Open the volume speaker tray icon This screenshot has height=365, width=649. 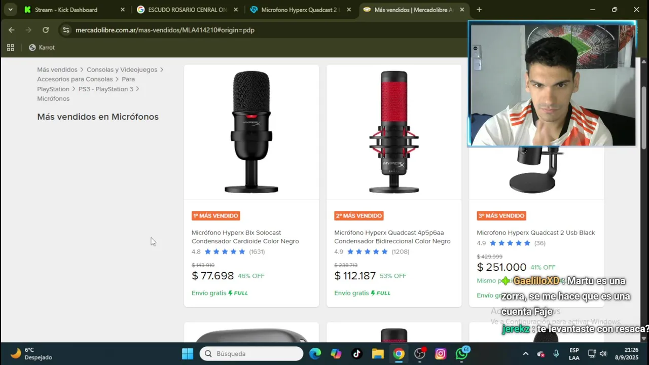pyautogui.click(x=603, y=353)
